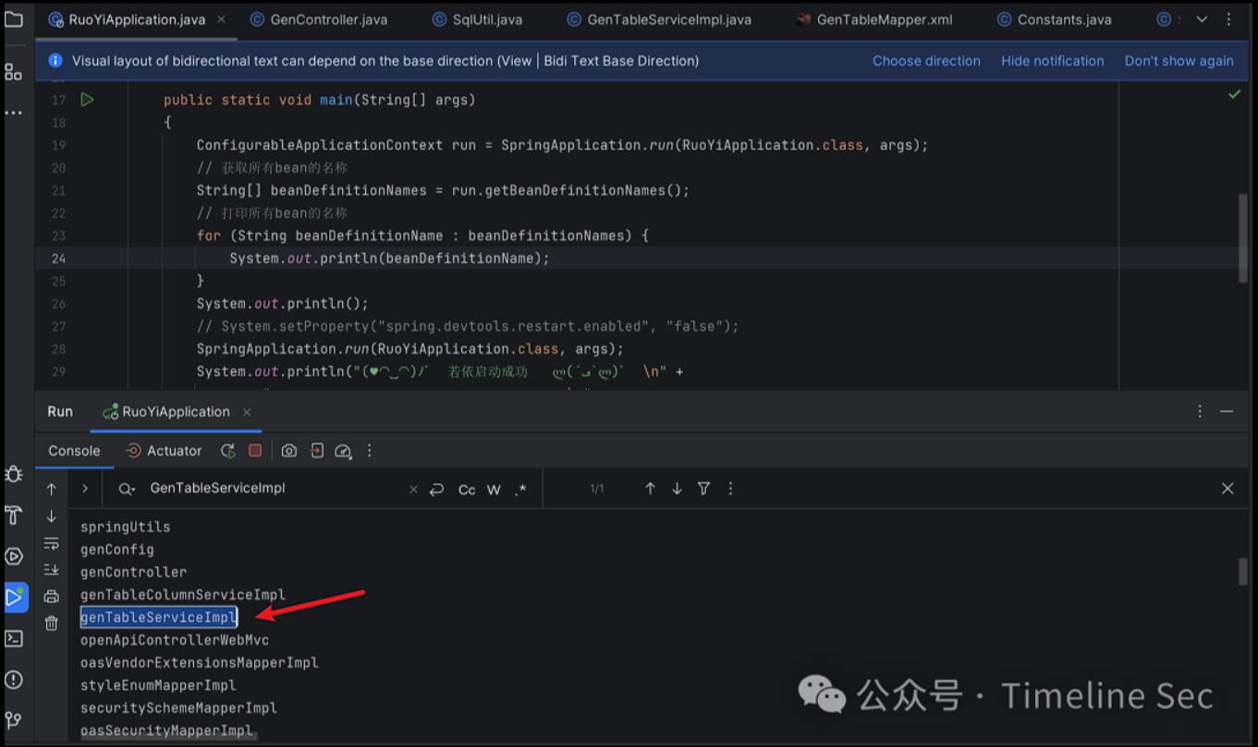The height and width of the screenshot is (747, 1258).
Task: Click the highlighted genTableServiceImpl console line
Action: [158, 617]
